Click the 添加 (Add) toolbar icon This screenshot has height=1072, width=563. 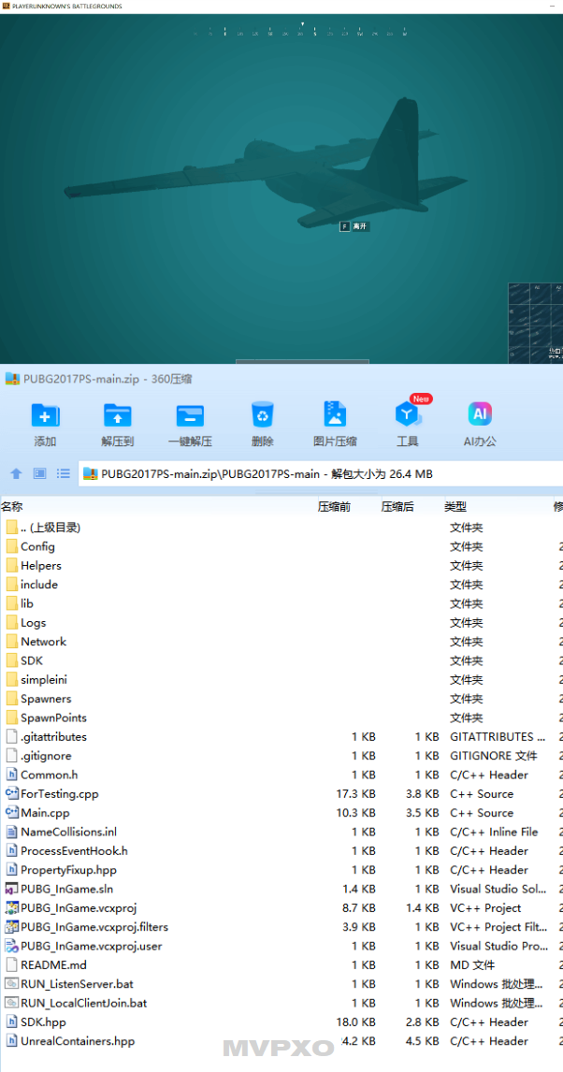[45, 414]
